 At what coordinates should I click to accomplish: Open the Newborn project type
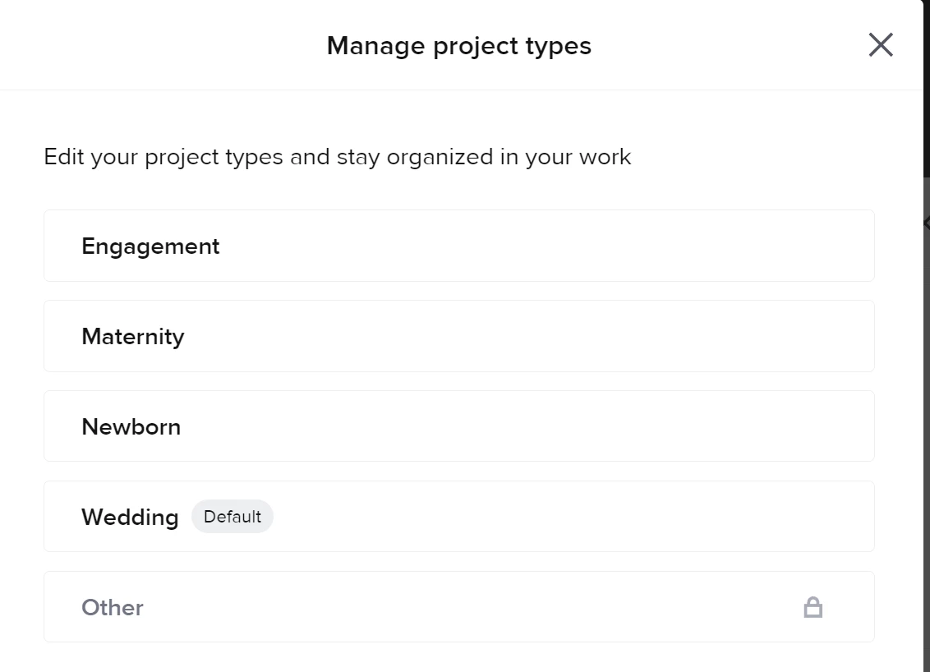coord(458,426)
